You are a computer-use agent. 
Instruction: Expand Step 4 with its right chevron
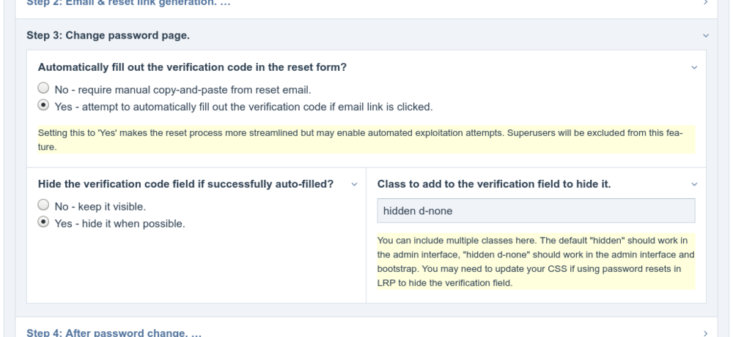coord(705,333)
